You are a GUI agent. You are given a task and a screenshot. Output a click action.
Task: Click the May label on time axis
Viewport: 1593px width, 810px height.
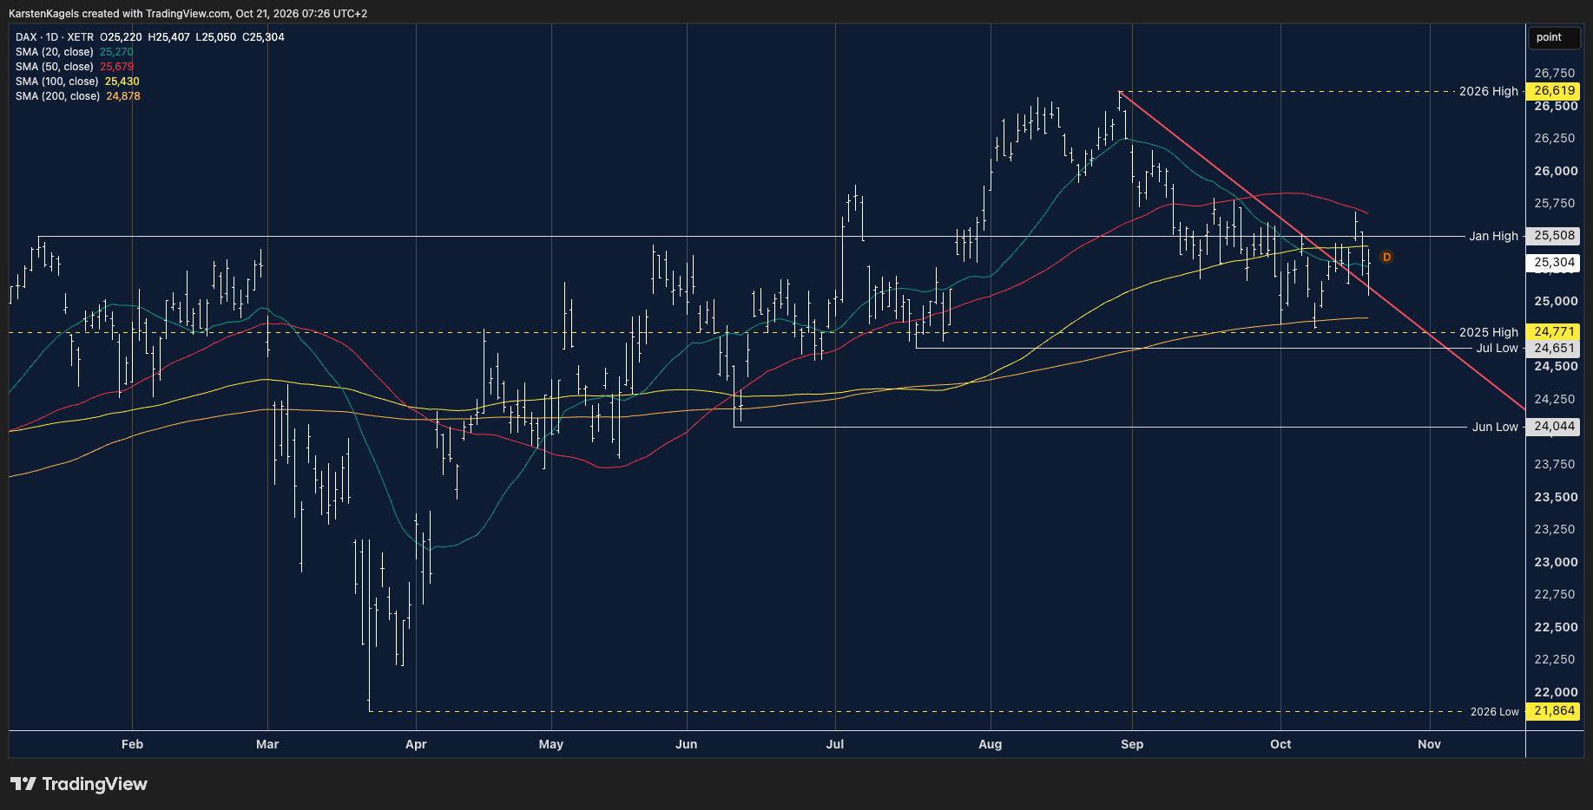click(x=551, y=744)
